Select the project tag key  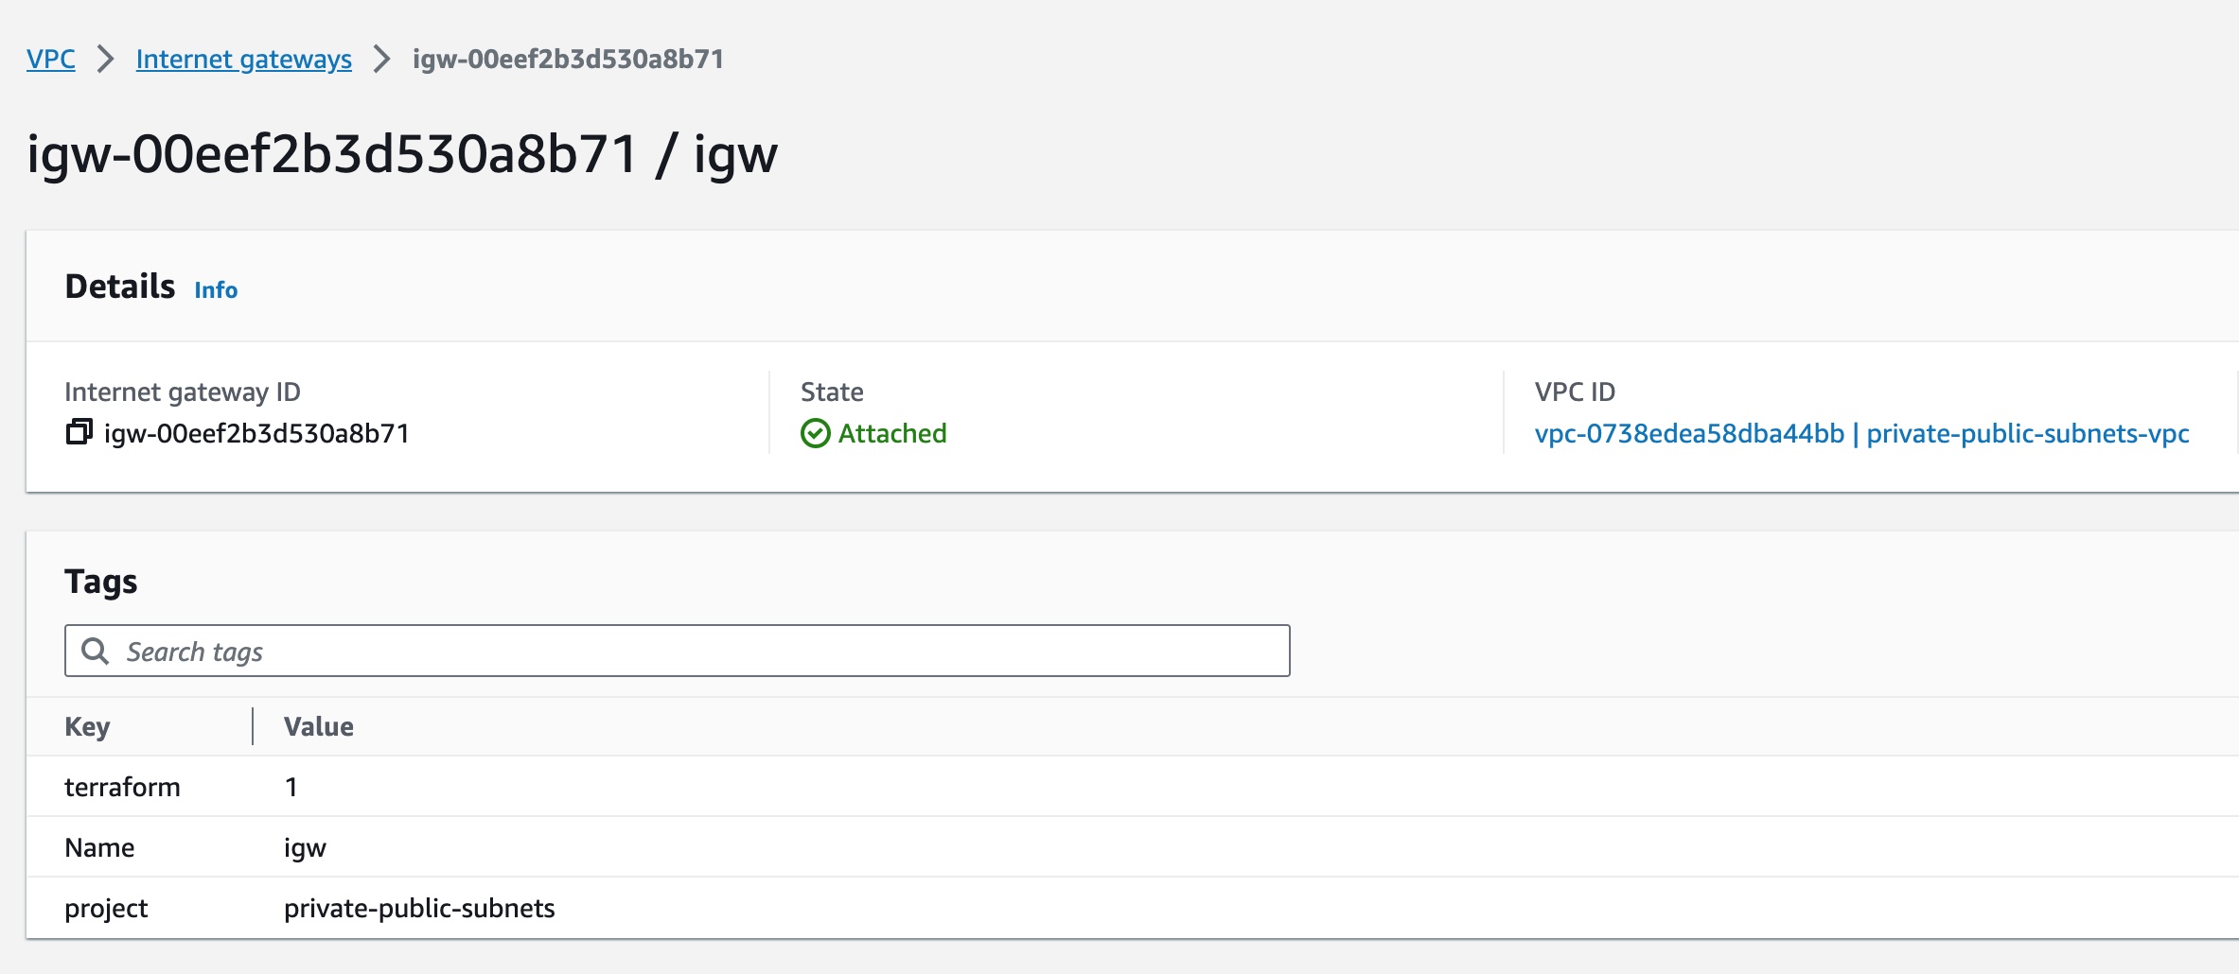pyautogui.click(x=106, y=908)
